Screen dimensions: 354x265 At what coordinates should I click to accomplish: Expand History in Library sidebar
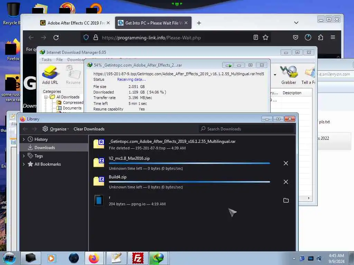point(24,139)
